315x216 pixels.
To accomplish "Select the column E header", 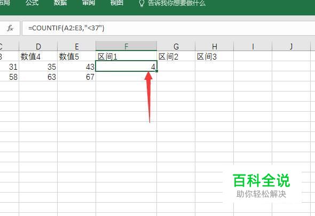I will pyautogui.click(x=76, y=46).
